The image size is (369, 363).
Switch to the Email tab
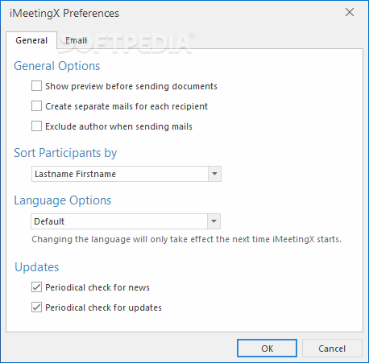76,40
